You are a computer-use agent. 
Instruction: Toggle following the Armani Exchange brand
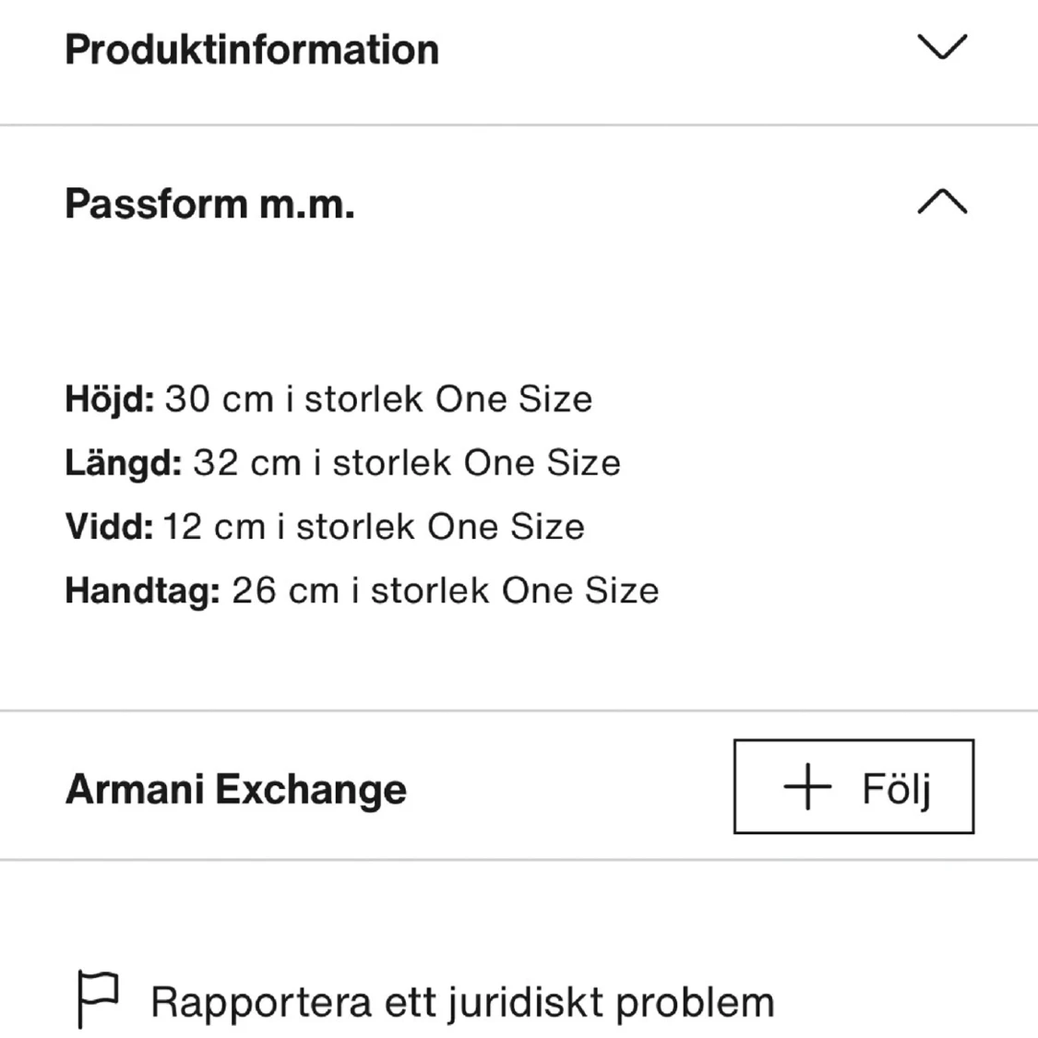pos(852,787)
